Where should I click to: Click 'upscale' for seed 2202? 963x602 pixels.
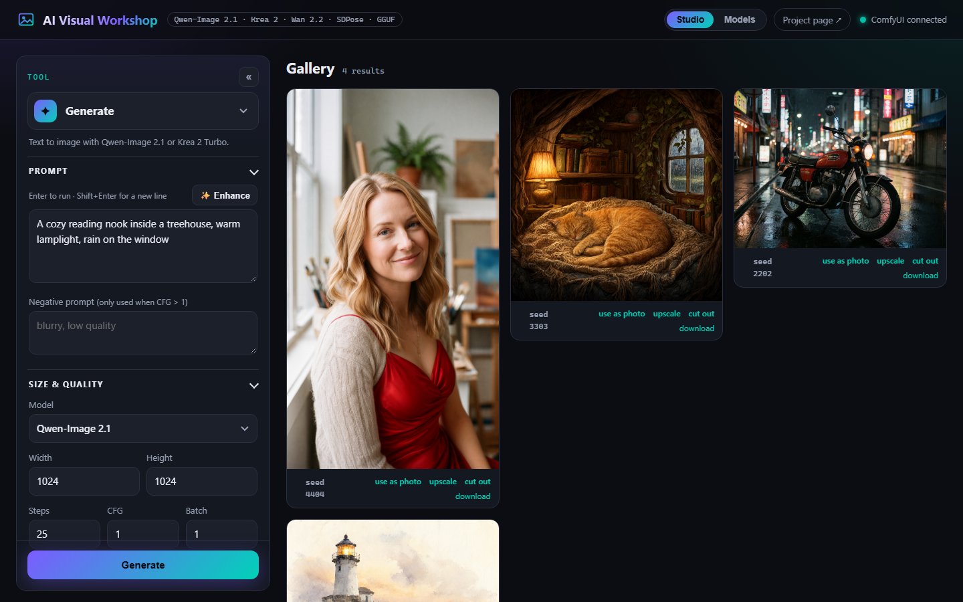[x=891, y=261]
